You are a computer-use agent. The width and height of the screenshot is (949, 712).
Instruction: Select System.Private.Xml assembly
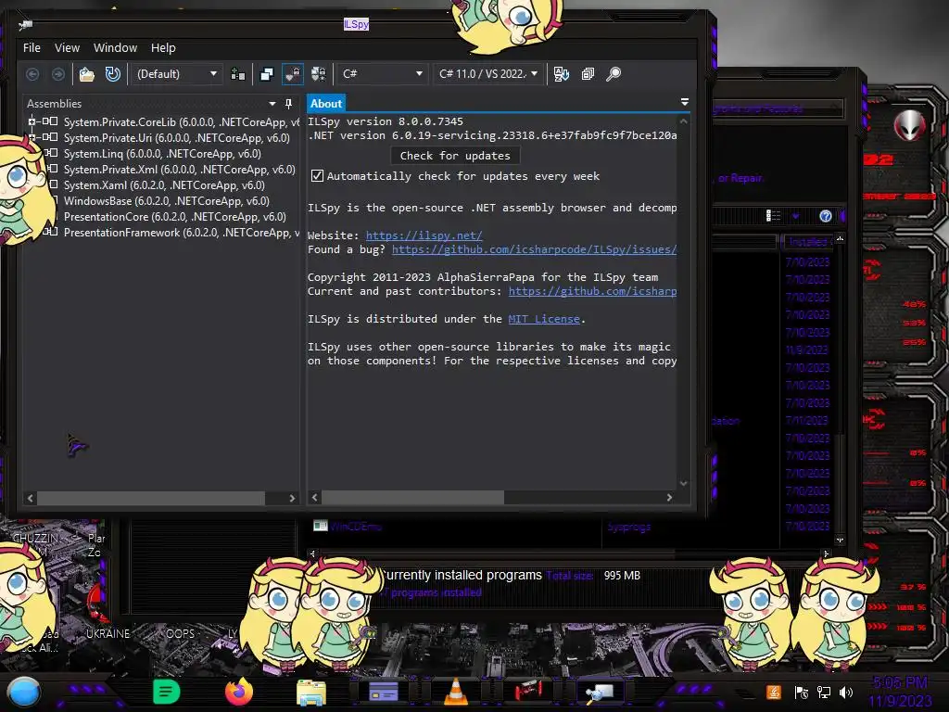click(x=179, y=170)
